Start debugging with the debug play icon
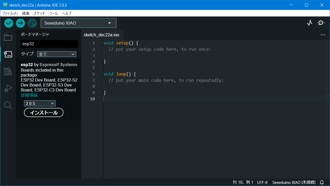Image resolution: width=330 pixels, height=186 pixels. click(x=32, y=23)
